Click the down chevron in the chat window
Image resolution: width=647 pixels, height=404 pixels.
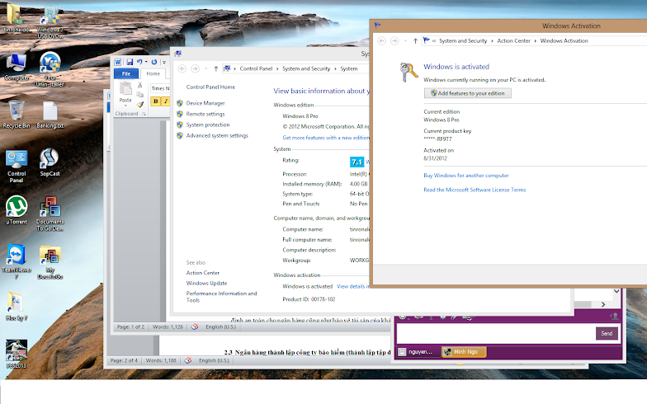click(616, 291)
